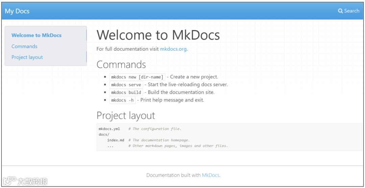Image resolution: width=365 pixels, height=188 pixels.
Task: Select Welcome to MkDocs in sidebar
Action: pyautogui.click(x=36, y=36)
